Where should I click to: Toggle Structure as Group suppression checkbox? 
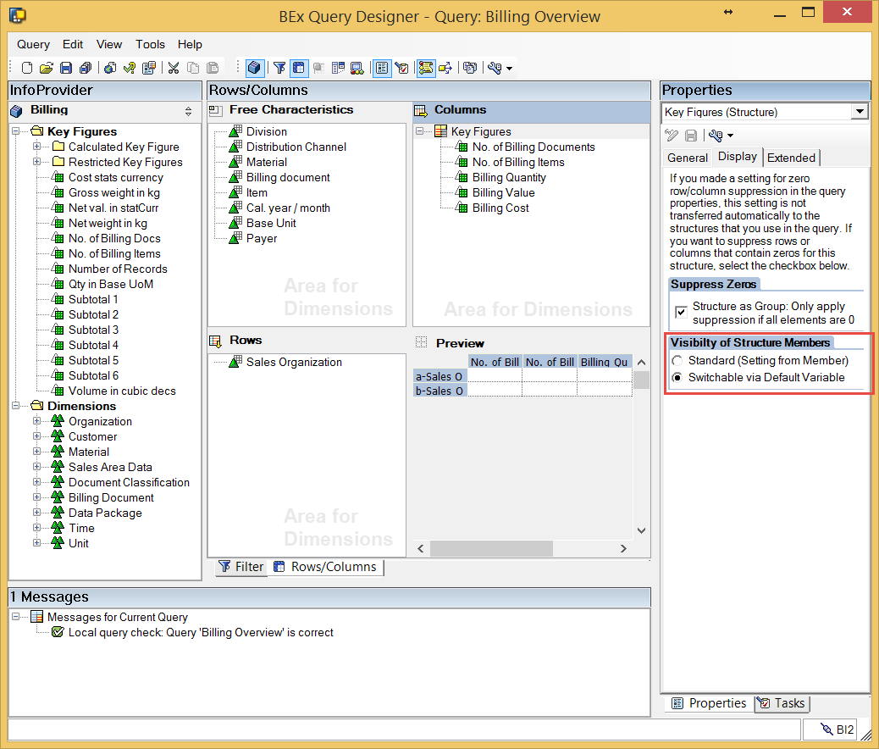coord(681,313)
